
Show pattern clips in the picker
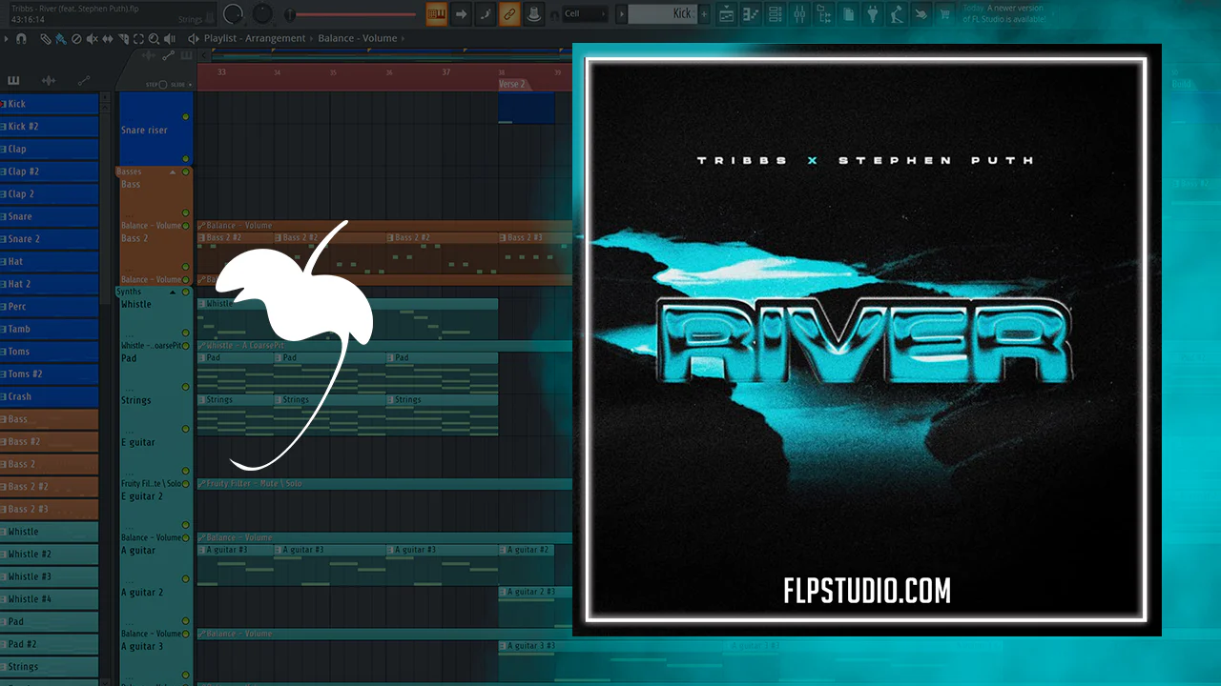(x=13, y=81)
